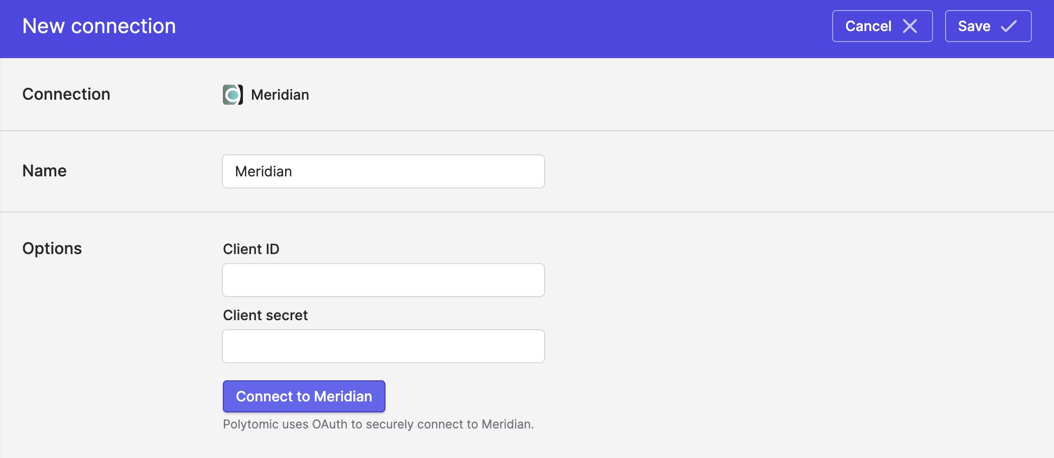Click the X icon inside Cancel button
The image size is (1054, 458).
910,26
